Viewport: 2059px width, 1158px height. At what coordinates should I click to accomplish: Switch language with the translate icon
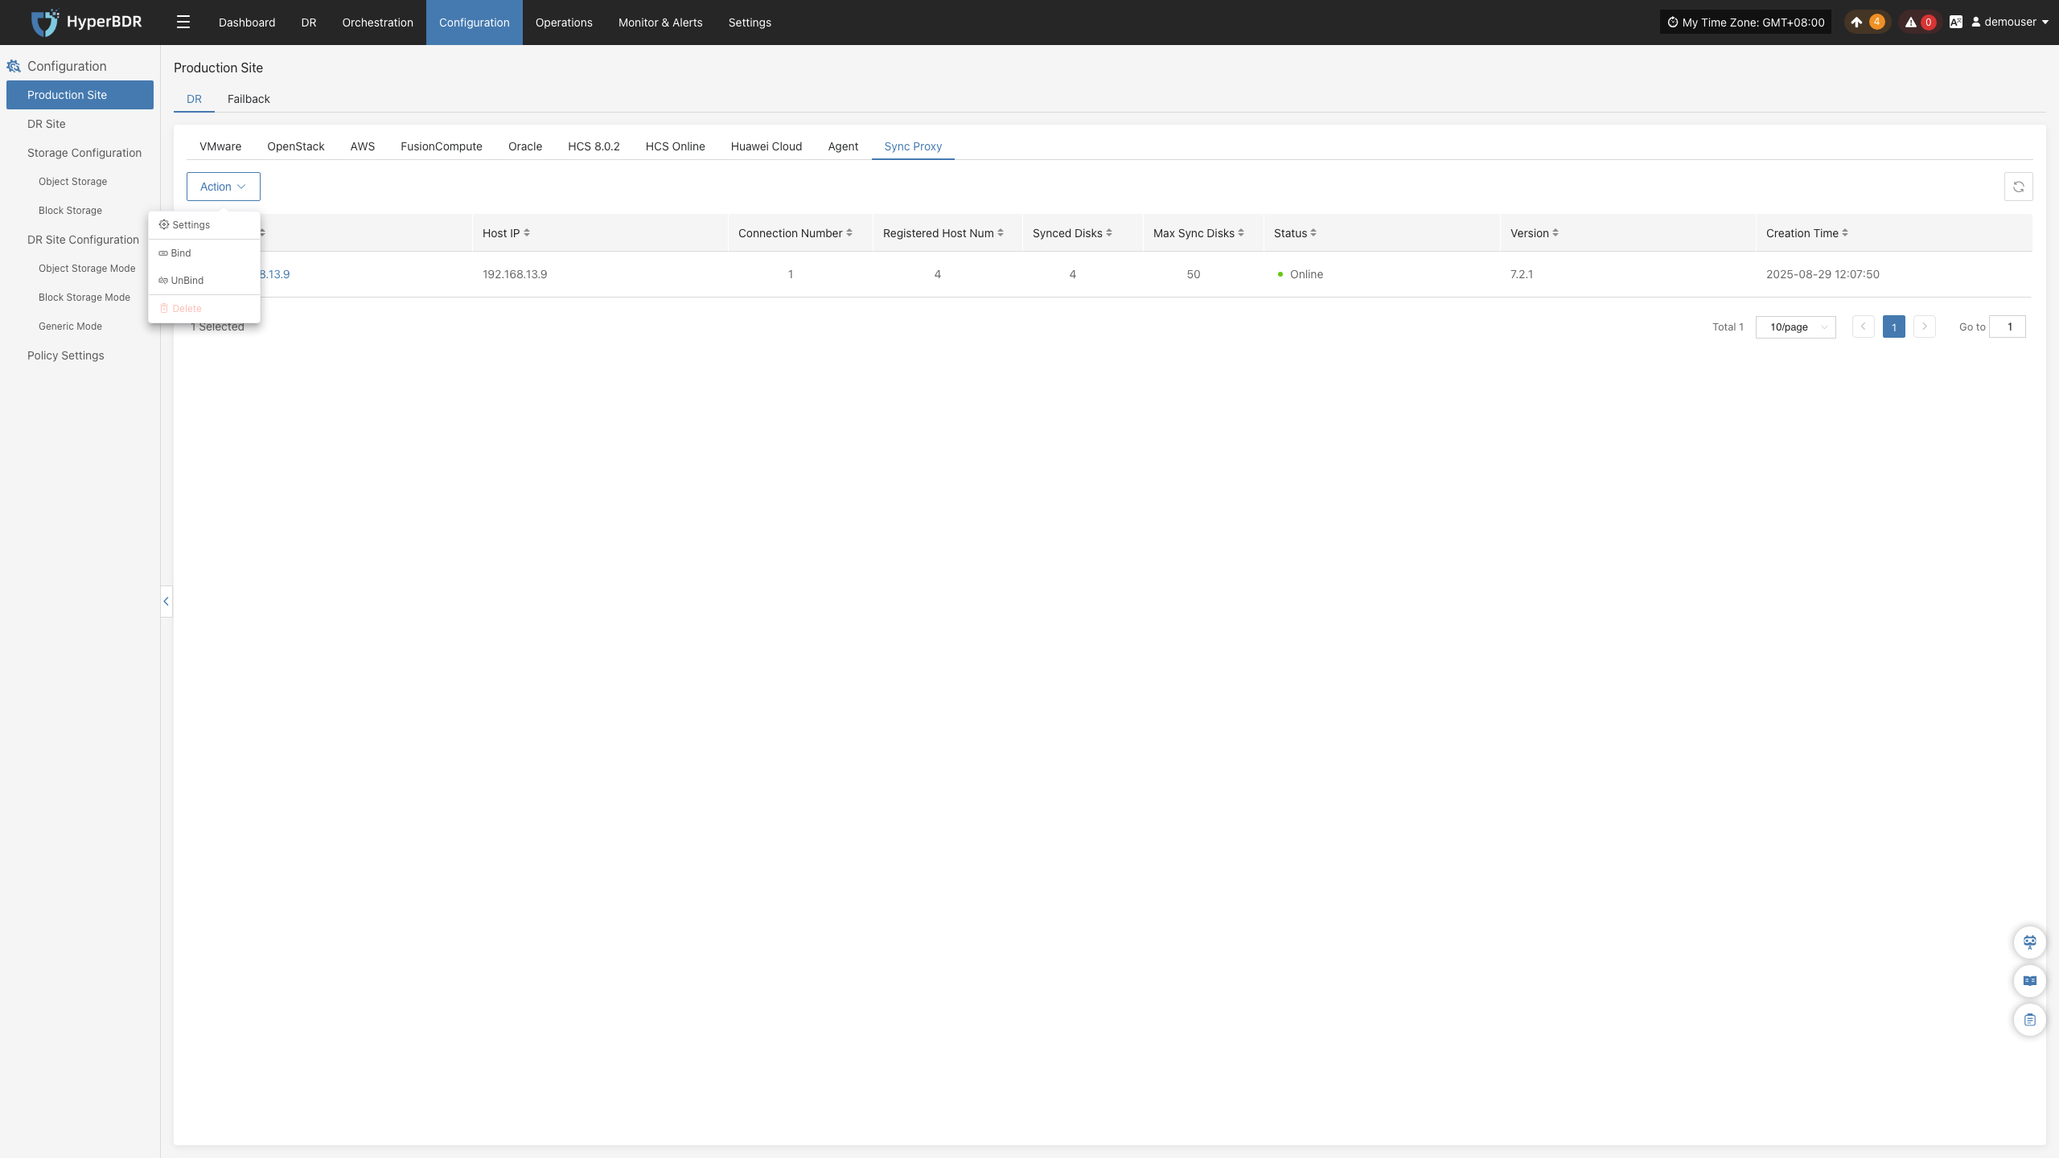(1956, 23)
